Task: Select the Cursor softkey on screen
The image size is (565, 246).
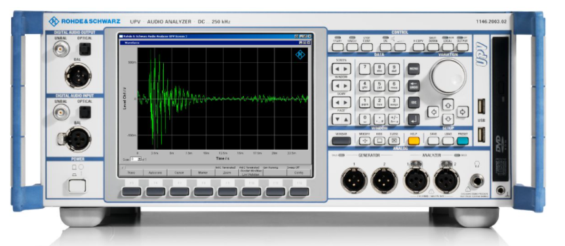Action: click(x=179, y=173)
